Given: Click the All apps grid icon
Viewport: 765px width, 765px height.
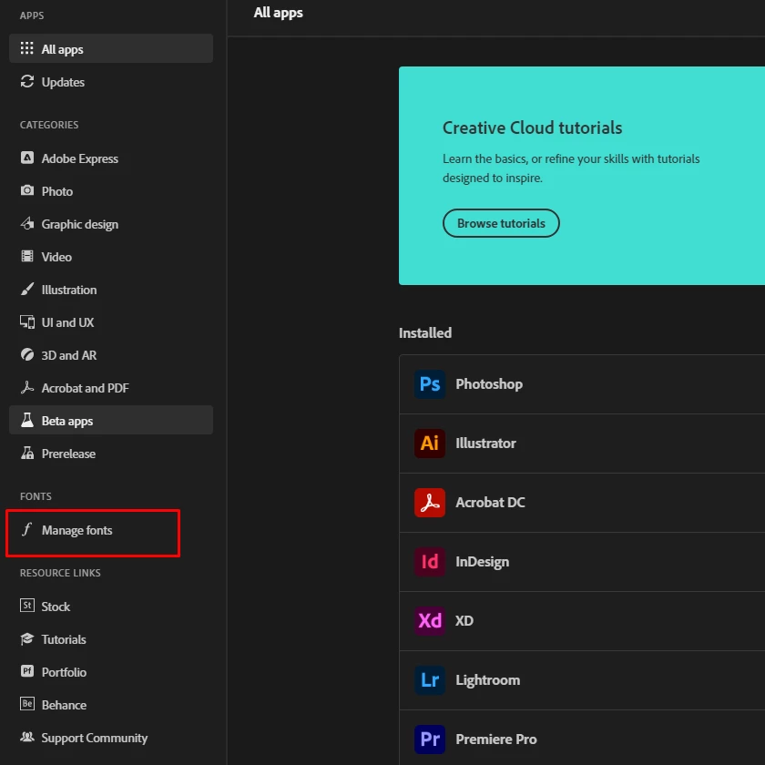Looking at the screenshot, I should (26, 48).
